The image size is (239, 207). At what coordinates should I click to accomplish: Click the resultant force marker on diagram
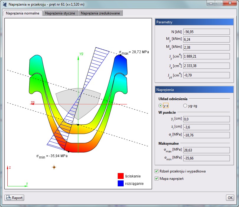54,167
